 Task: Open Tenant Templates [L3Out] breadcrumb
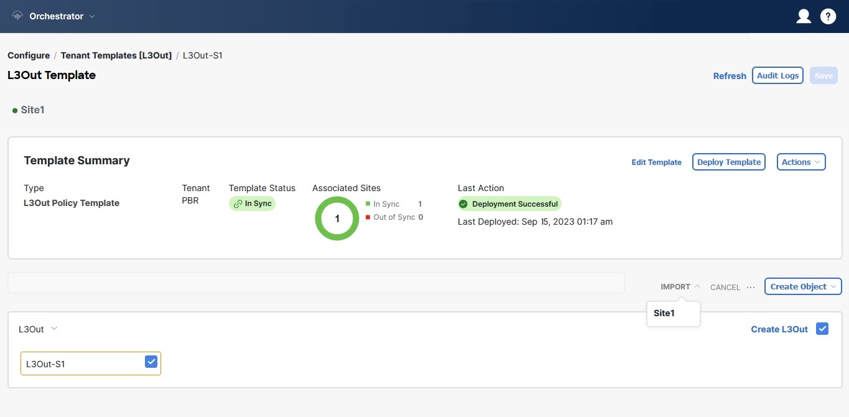click(116, 55)
